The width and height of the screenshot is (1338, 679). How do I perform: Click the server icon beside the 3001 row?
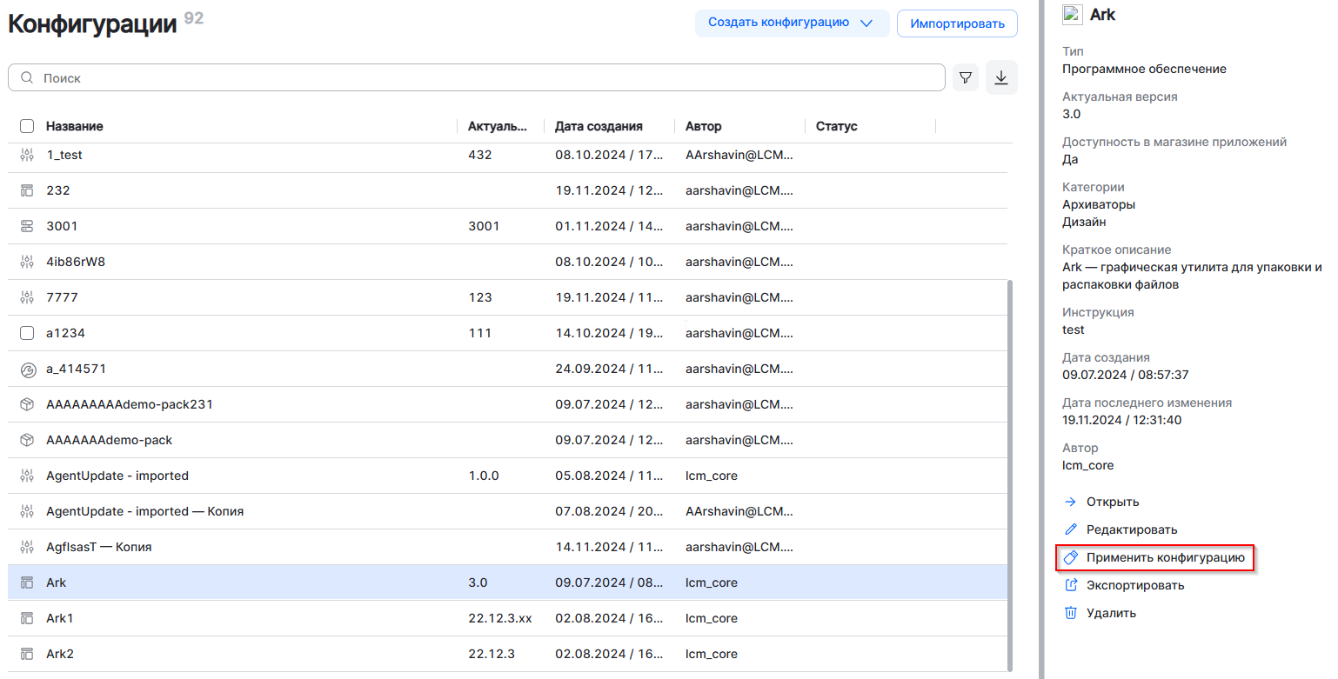tap(27, 226)
